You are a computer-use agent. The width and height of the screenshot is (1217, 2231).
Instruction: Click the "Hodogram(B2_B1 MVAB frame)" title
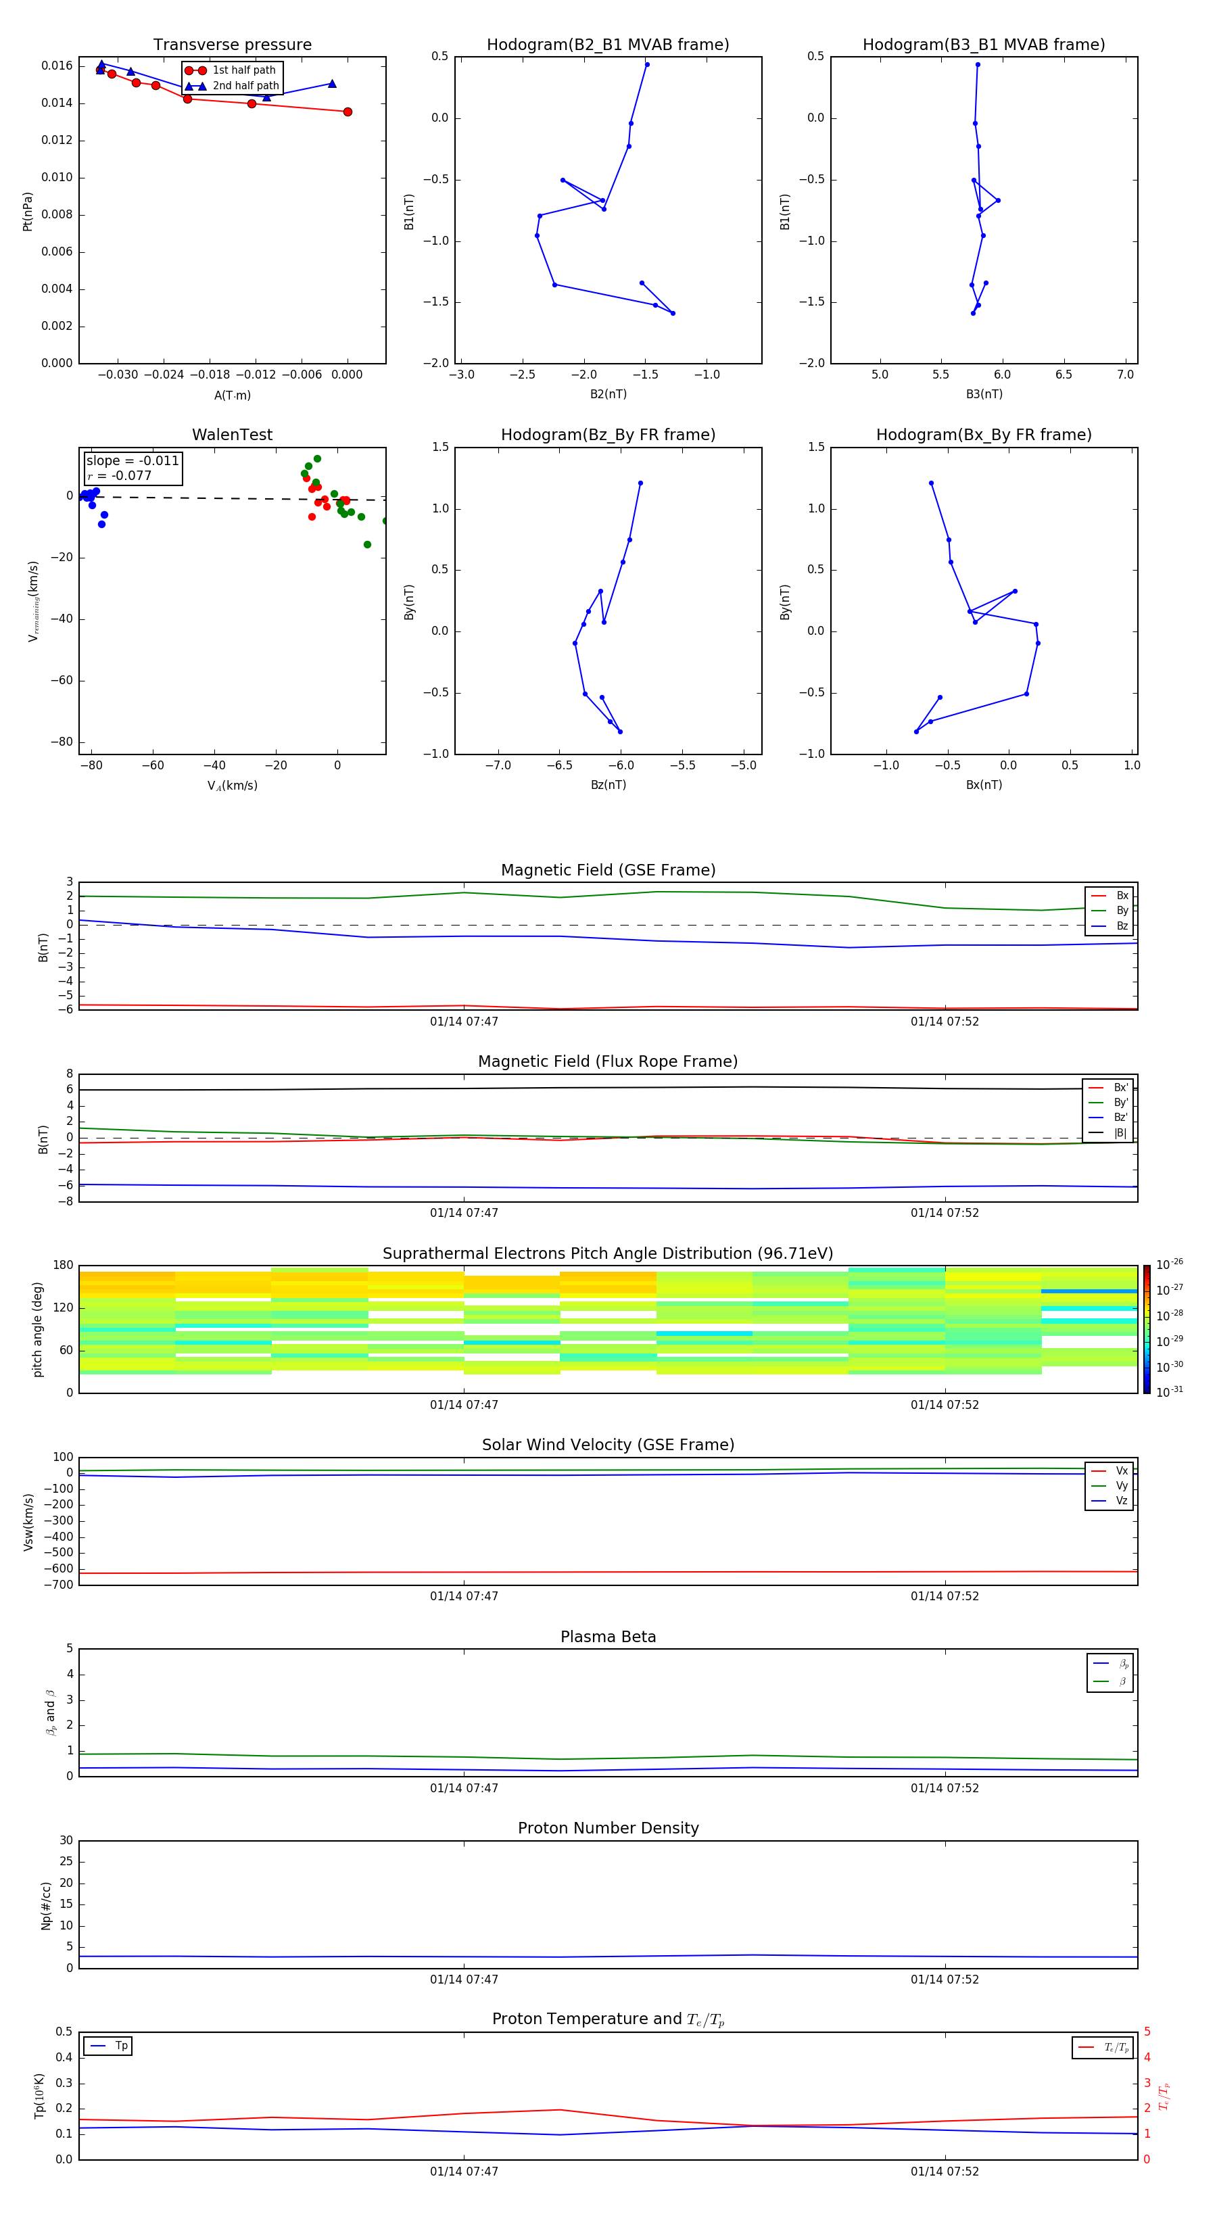pyautogui.click(x=608, y=44)
